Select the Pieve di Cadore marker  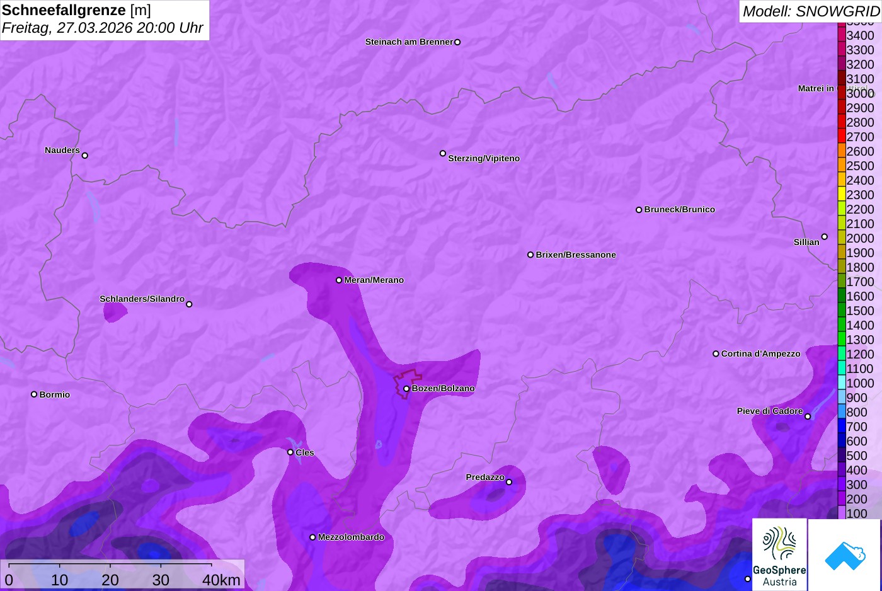[808, 416]
